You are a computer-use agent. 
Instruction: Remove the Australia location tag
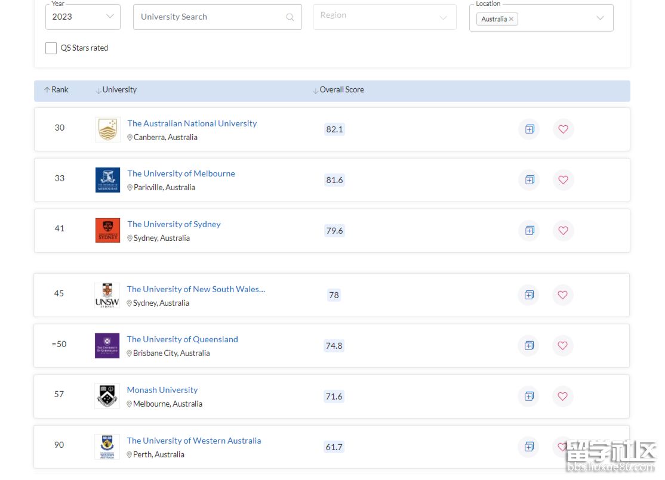(x=512, y=19)
